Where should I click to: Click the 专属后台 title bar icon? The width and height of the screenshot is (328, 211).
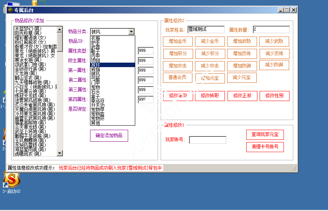tap(10, 10)
